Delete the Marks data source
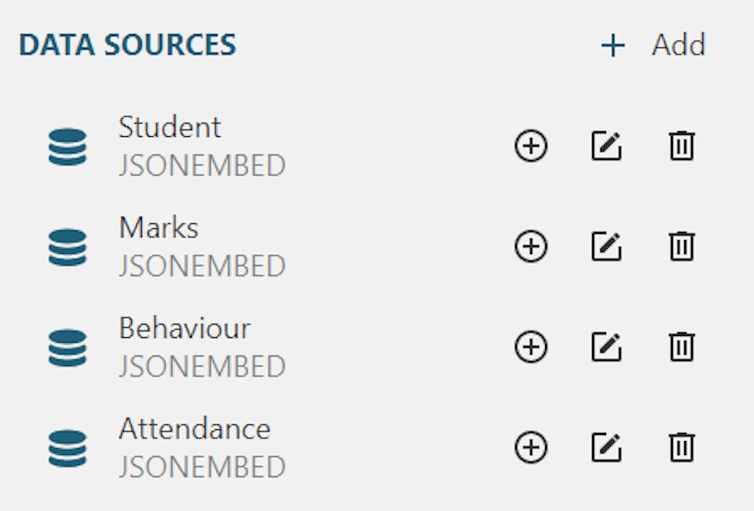The image size is (754, 511). pos(682,246)
